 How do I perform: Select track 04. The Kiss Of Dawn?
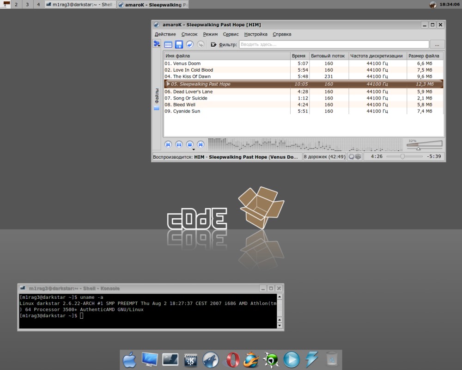pos(304,76)
